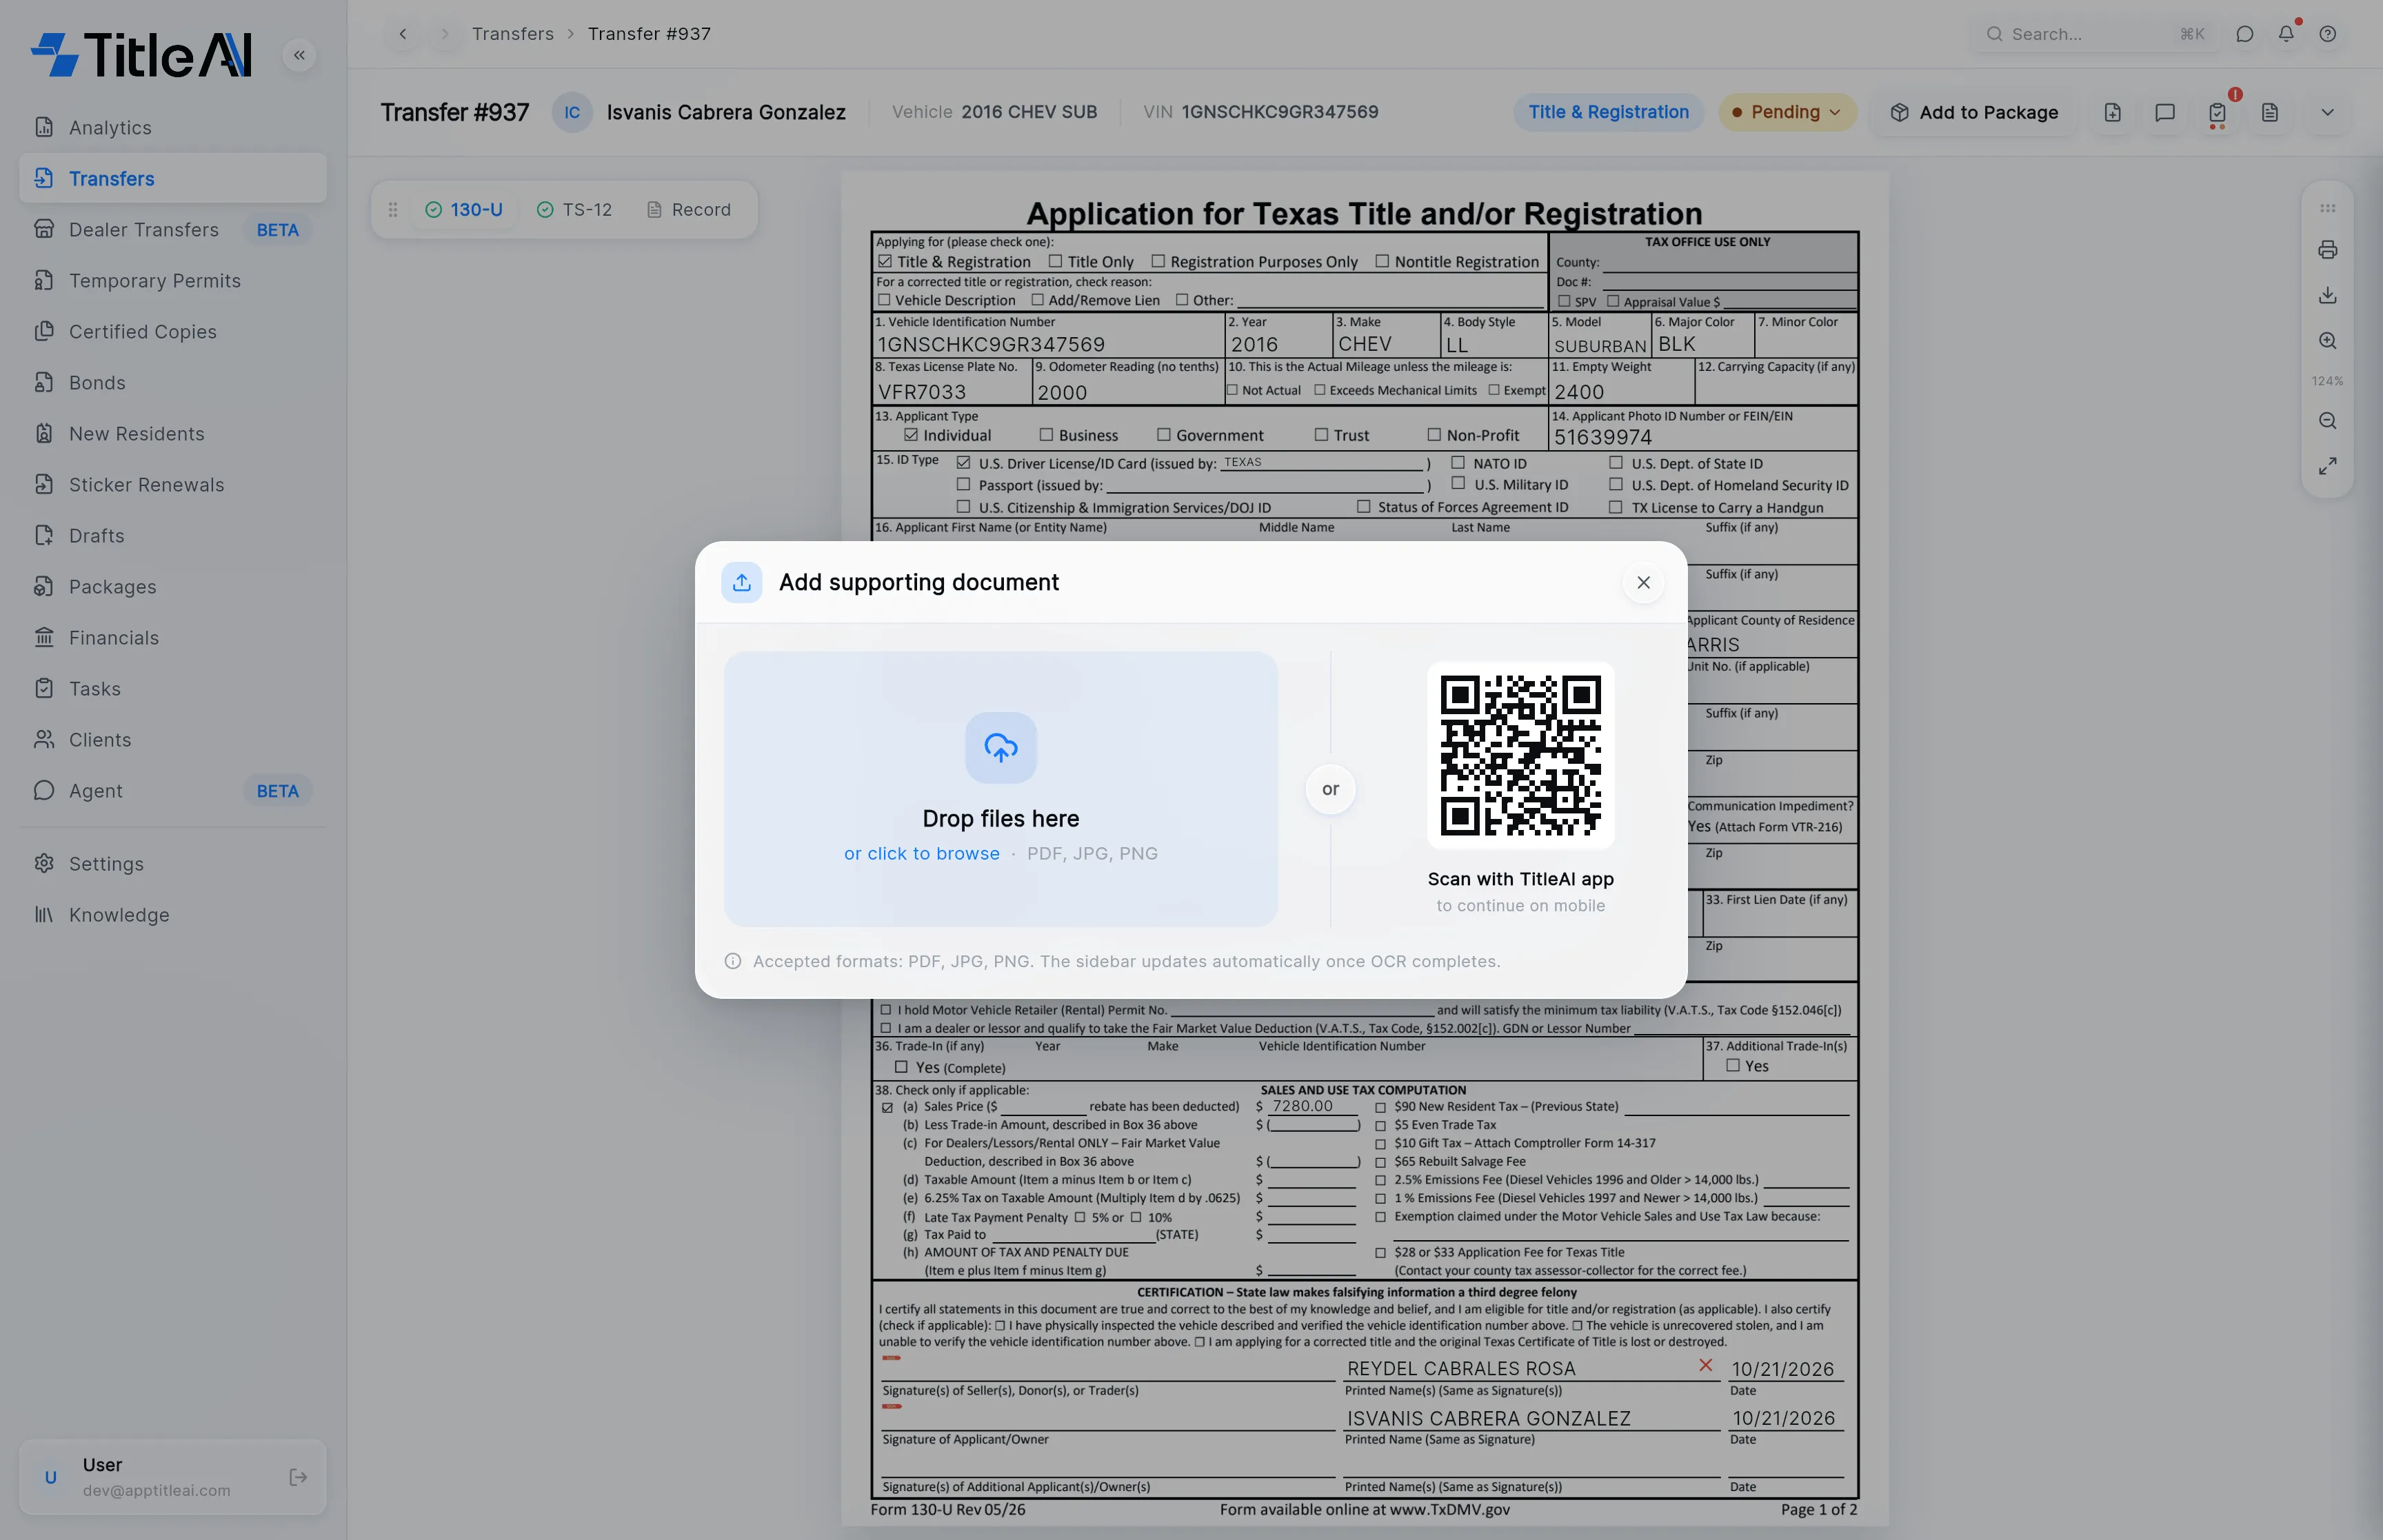Print the document using the printer icon
2383x1540 pixels.
tap(2328, 249)
